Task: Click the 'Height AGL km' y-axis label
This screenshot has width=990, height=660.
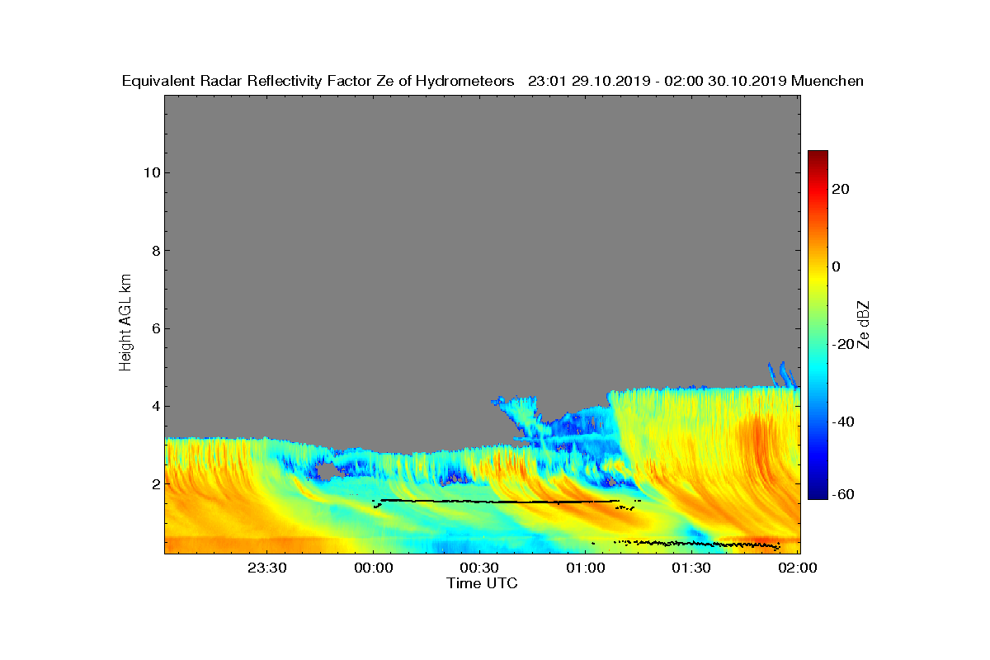Action: (x=125, y=323)
